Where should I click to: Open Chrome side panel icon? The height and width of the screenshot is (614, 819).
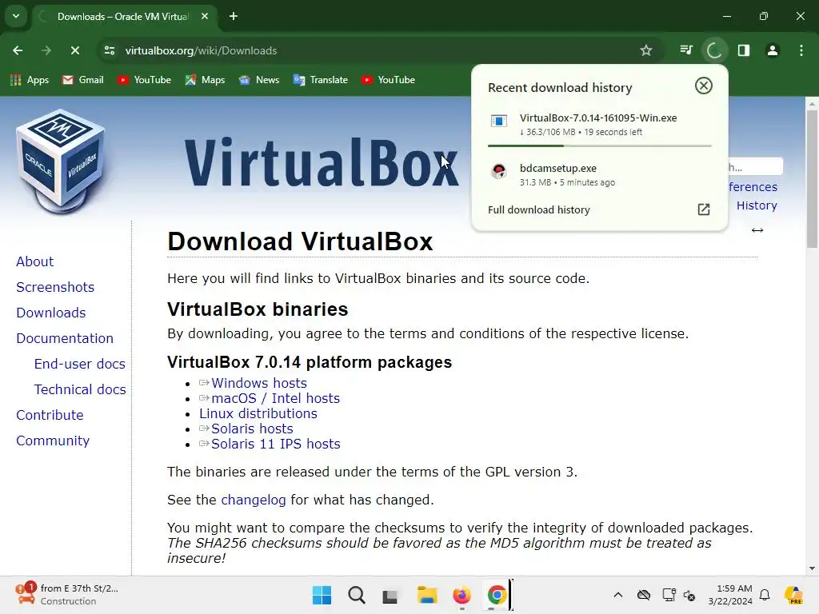[x=744, y=50]
